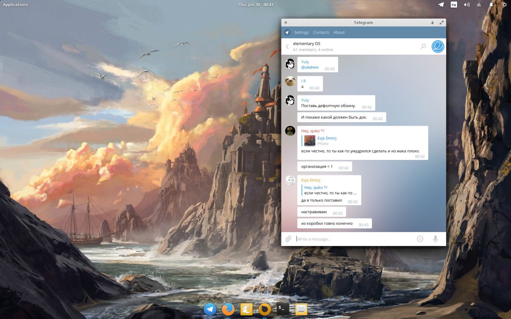
Task: Click Evje Dmtrj's avatar
Action: click(290, 180)
